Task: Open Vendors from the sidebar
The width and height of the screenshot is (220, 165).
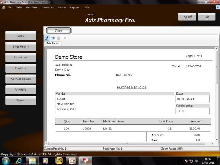Action: pos(21,90)
